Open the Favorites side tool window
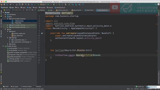The image size is (160, 90). coord(1,80)
